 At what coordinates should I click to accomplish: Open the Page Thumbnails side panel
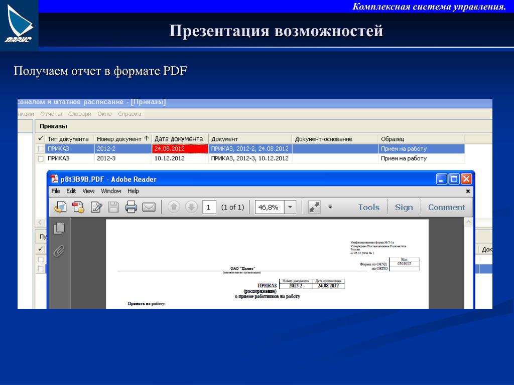tap(59, 228)
